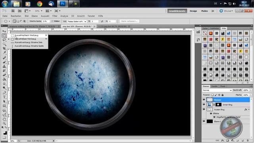
Task: Open Deckkraft opacity slider arrow
Action: [x=251, y=90]
